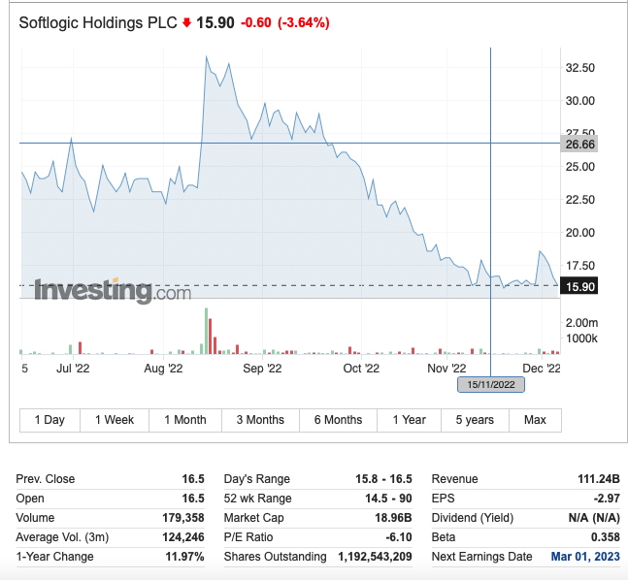The width and height of the screenshot is (628, 580).
Task: Show the 1 Year chart range
Action: point(409,420)
